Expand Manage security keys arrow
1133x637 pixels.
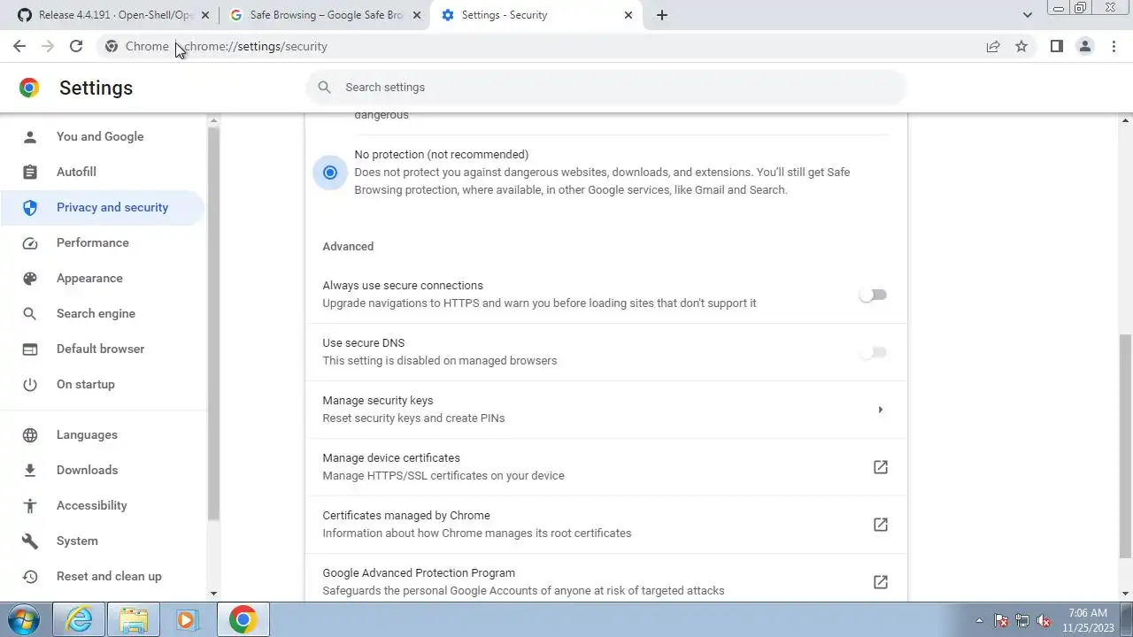880,410
